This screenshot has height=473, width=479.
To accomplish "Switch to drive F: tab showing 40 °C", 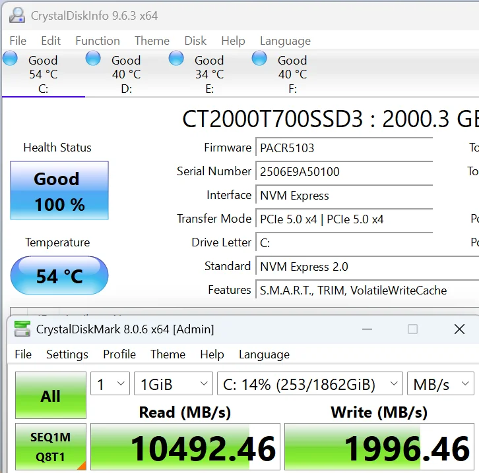I will pyautogui.click(x=292, y=74).
